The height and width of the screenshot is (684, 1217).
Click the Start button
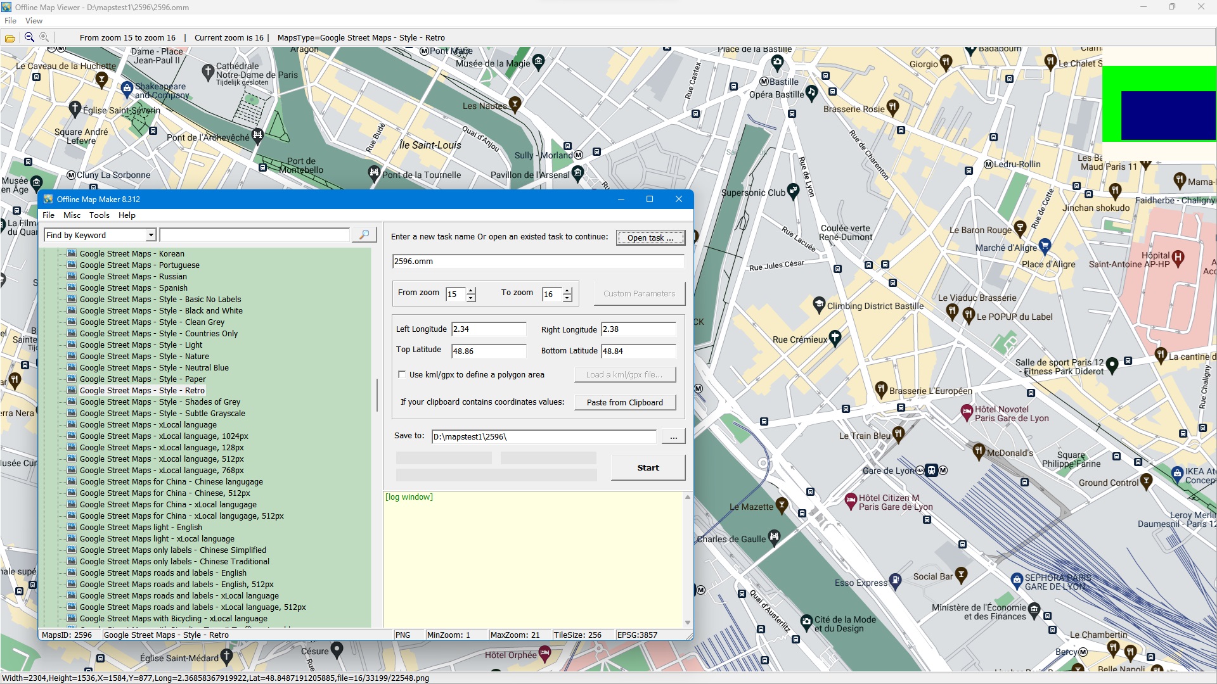point(648,467)
